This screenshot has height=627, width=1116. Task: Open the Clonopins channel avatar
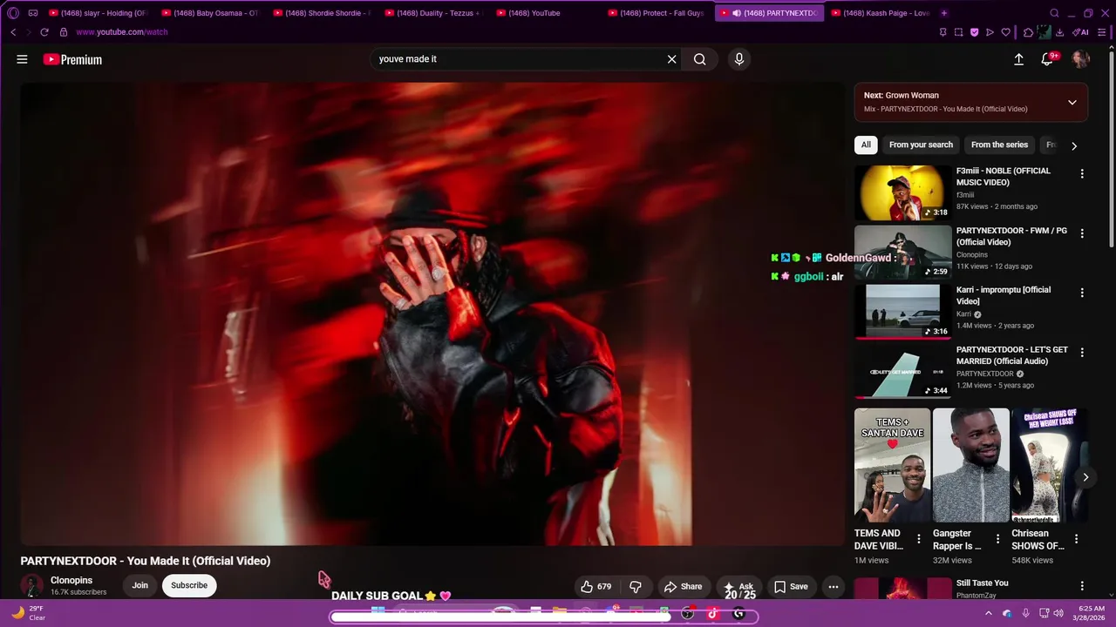[32, 586]
